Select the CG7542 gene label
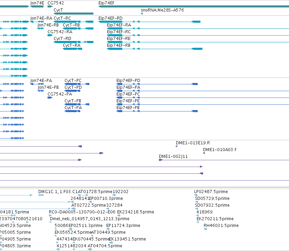The height and width of the screenshot is (251, 289). [x=56, y=3]
